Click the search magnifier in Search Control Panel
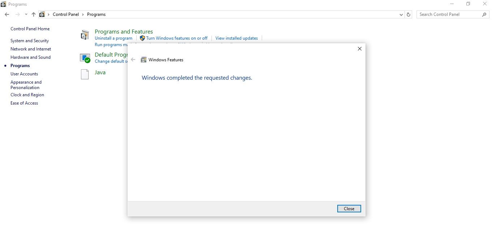The width and height of the screenshot is (496, 225). 484,14
